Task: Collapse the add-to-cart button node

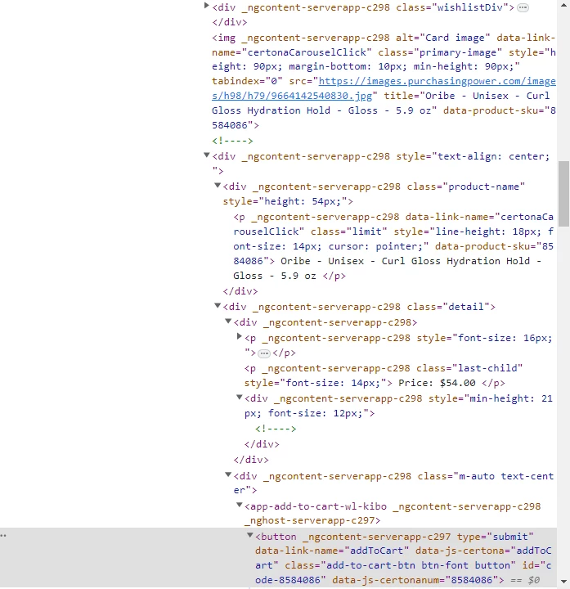Action: pos(249,535)
